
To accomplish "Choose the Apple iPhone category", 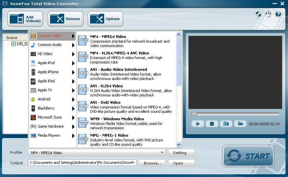I will click(52, 72).
